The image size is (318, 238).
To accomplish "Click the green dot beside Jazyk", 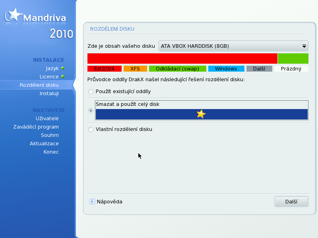I will point(63,68).
